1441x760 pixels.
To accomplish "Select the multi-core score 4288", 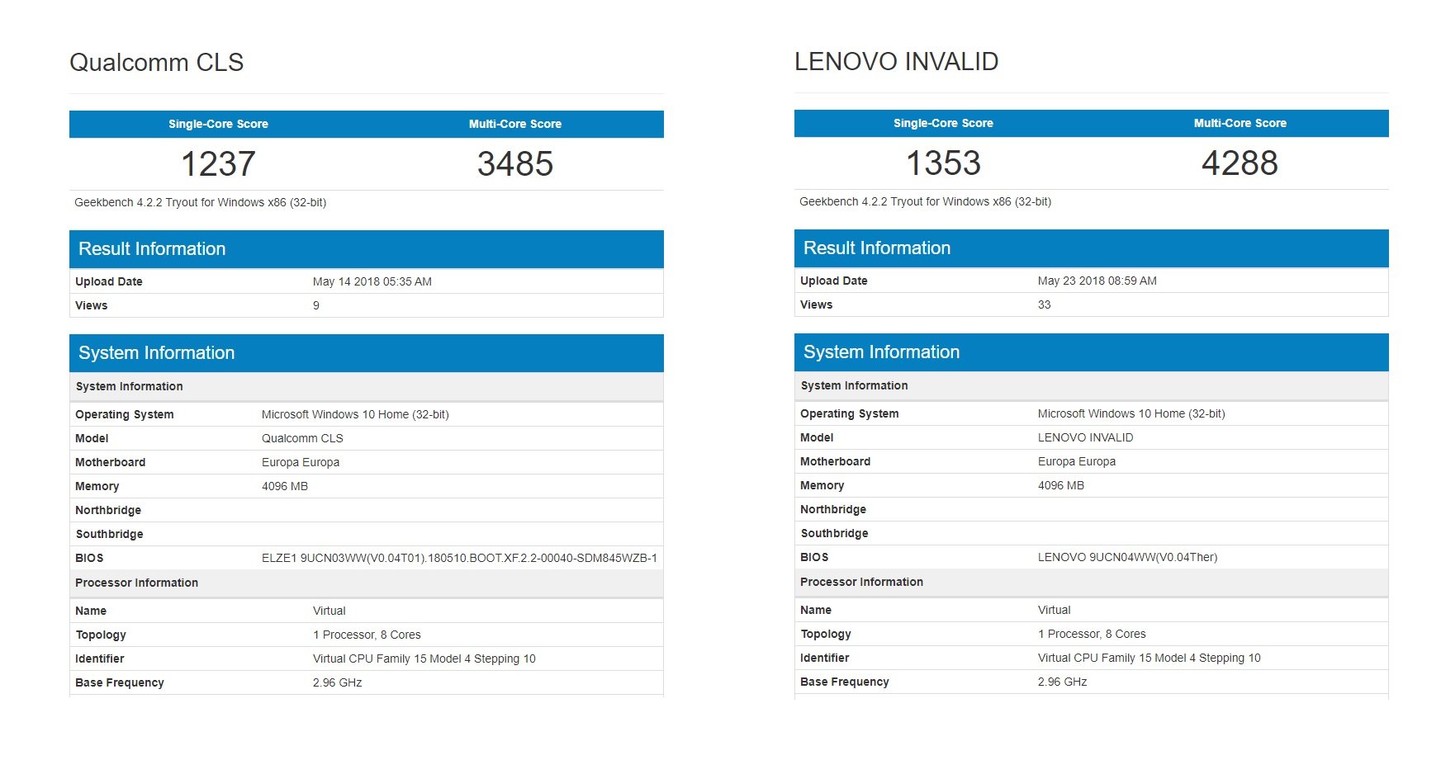I will click(x=1240, y=163).
